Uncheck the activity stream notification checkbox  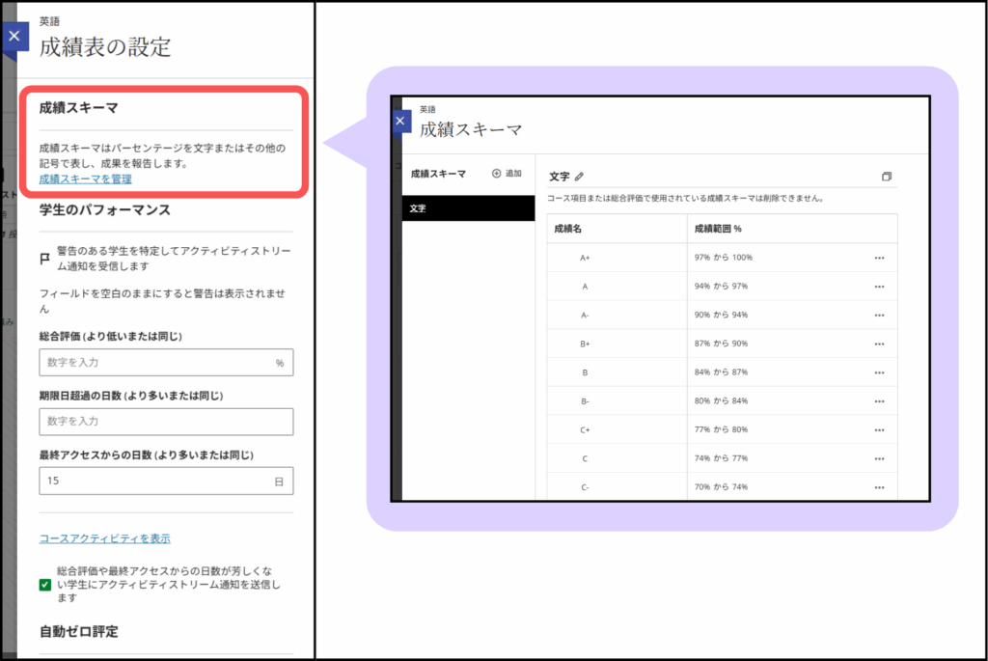click(x=45, y=584)
